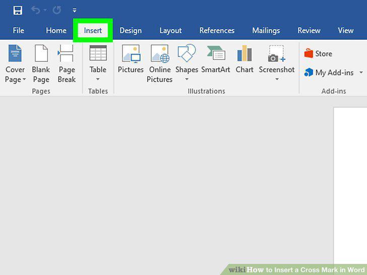Viewport: 367px width, 275px height.
Task: Insert a Page Break
Action: [67, 63]
